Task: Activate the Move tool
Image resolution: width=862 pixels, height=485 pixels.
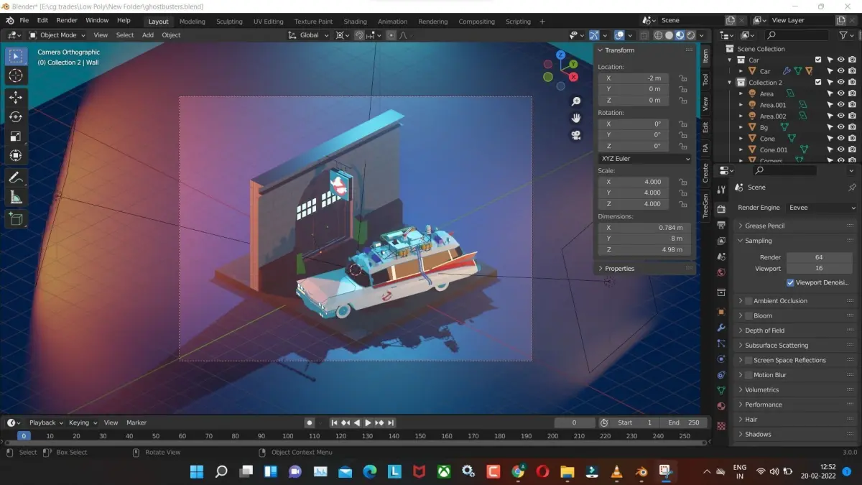Action: [16, 98]
